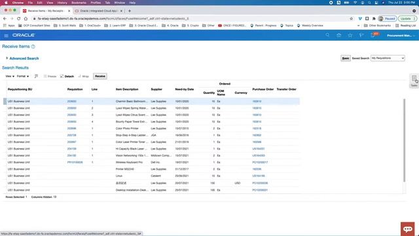This screenshot has height=236, width=419.
Task: Click the table vertical scrollbar
Action: 405,140
